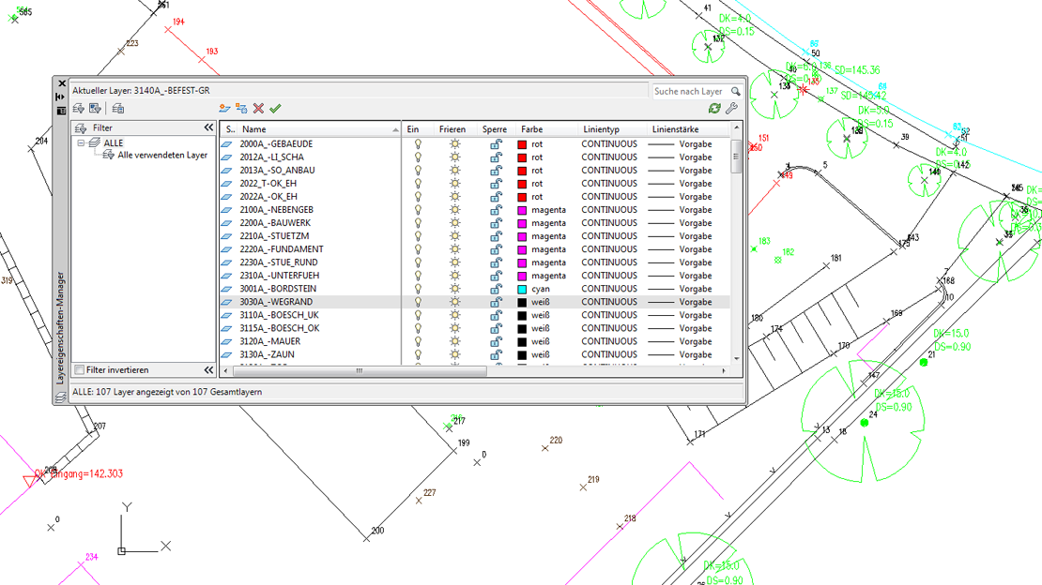Click the chevron beside Filter invertieren

(208, 370)
